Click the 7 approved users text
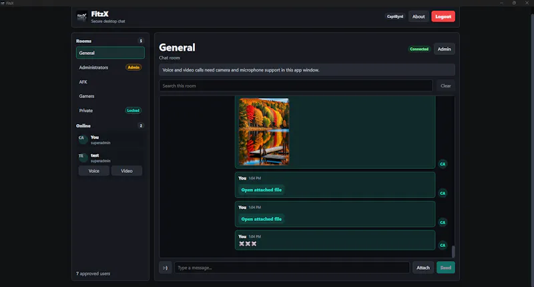 click(93, 274)
